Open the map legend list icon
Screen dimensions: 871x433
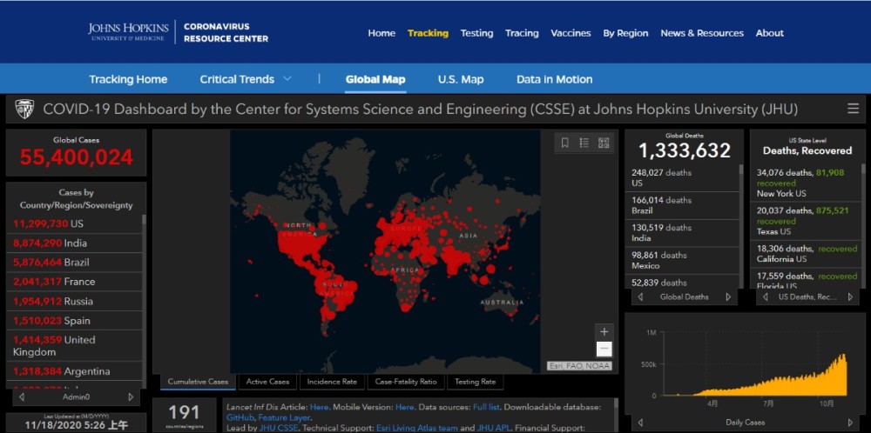(x=584, y=143)
